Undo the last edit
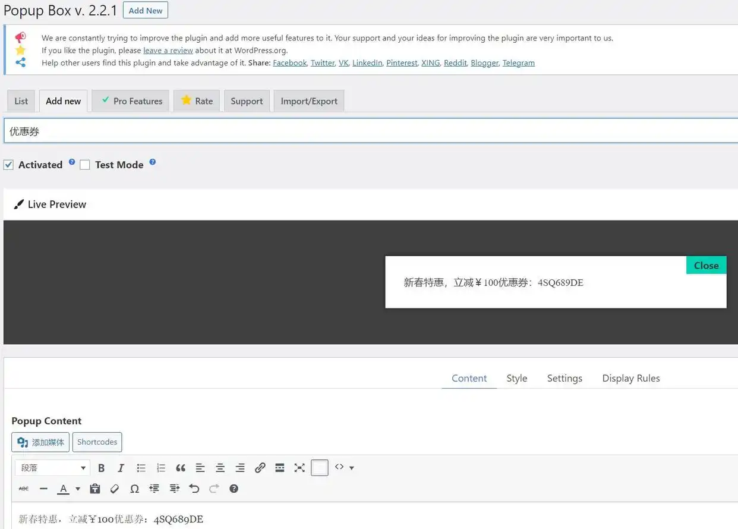The width and height of the screenshot is (738, 529). click(194, 489)
